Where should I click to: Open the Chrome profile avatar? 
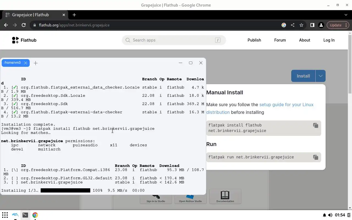[x=321, y=25]
